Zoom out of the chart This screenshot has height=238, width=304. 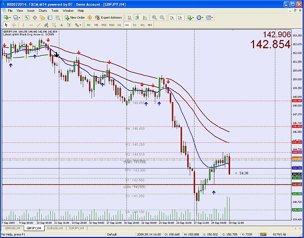click(x=162, y=18)
